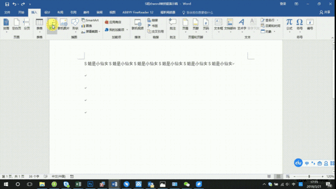Click the 120% zoom level

pyautogui.click(x=330, y=176)
